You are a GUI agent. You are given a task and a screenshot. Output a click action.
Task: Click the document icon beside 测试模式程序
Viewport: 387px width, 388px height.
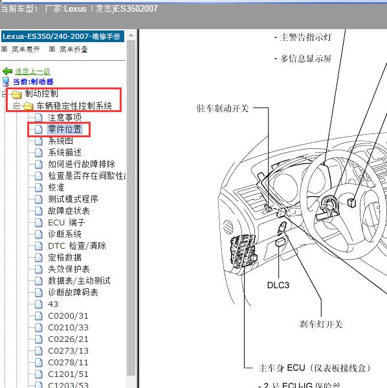pyautogui.click(x=39, y=200)
